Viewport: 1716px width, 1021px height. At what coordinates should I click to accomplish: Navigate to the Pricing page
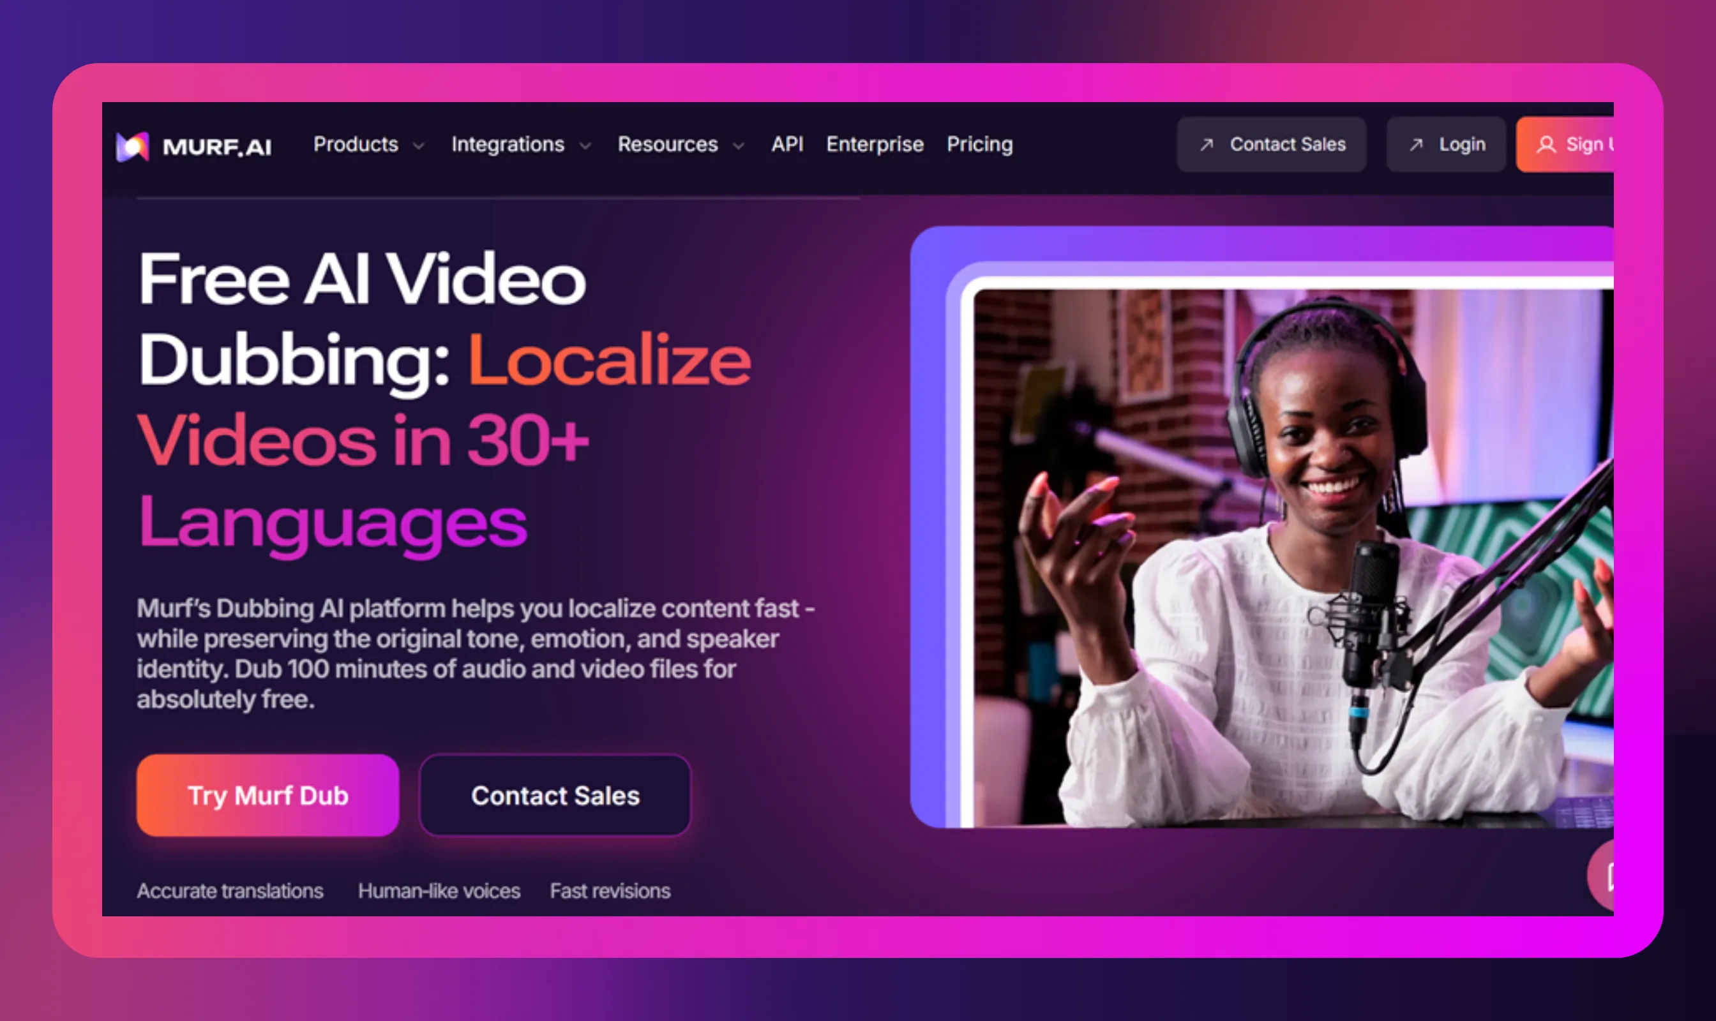[979, 144]
